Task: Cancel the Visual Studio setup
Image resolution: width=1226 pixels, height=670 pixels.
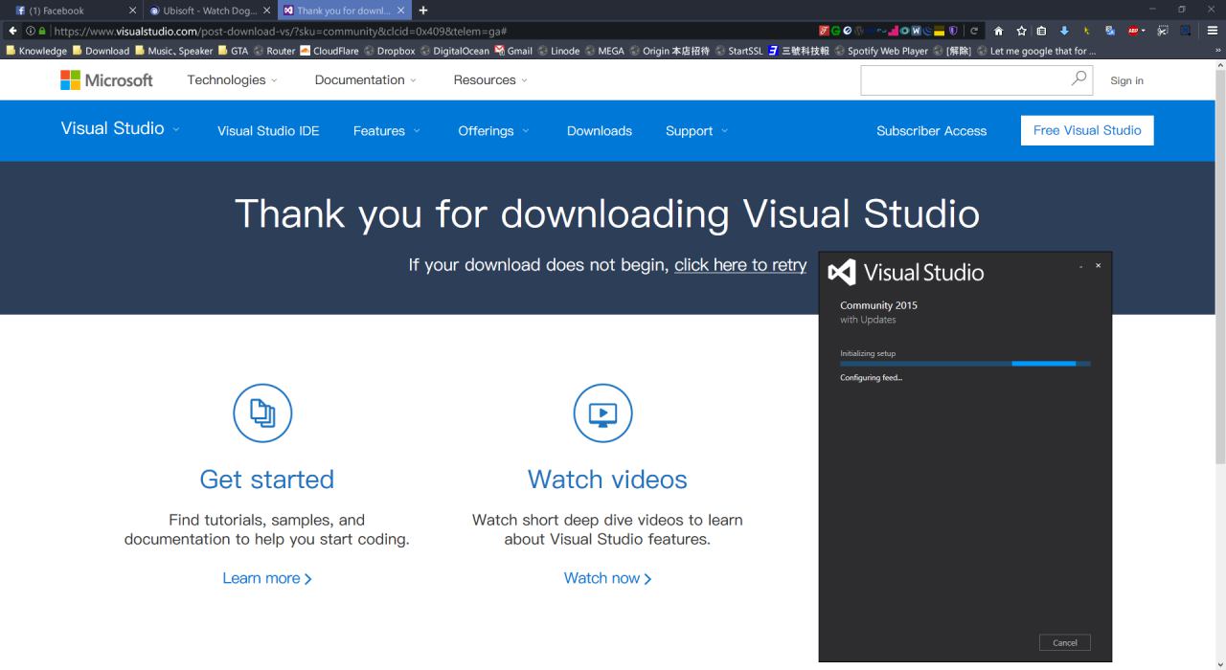Action: pyautogui.click(x=1064, y=643)
